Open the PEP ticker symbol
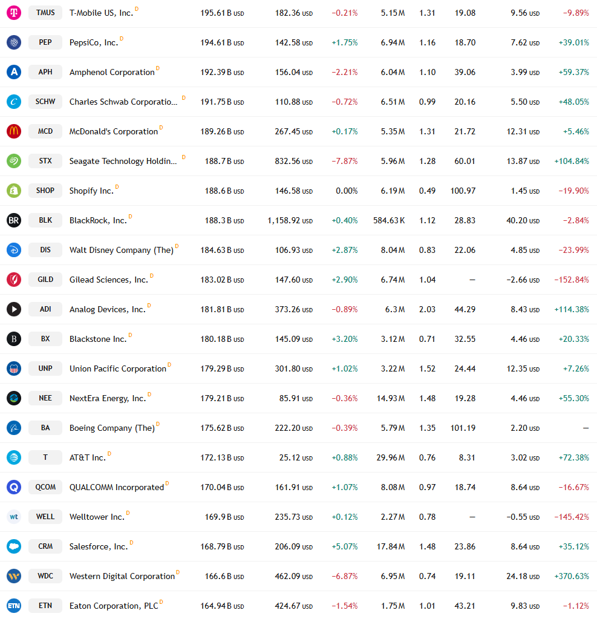 pos(45,42)
